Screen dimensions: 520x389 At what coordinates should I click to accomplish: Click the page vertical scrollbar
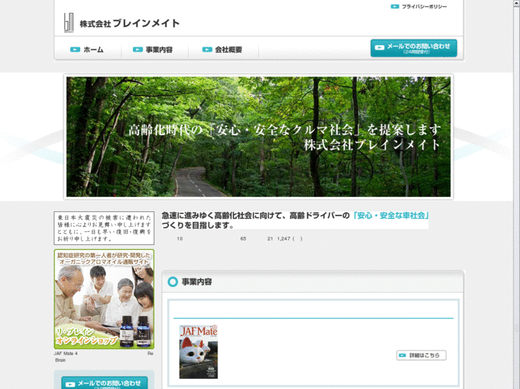coord(516,195)
